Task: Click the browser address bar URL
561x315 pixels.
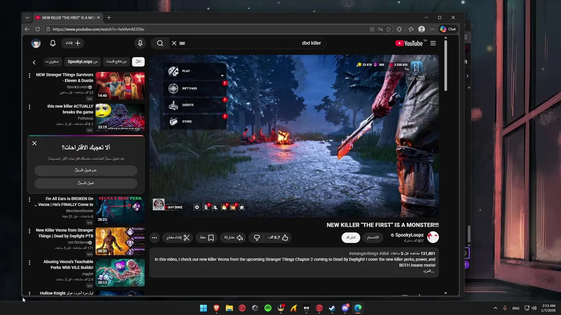Action: (98, 29)
